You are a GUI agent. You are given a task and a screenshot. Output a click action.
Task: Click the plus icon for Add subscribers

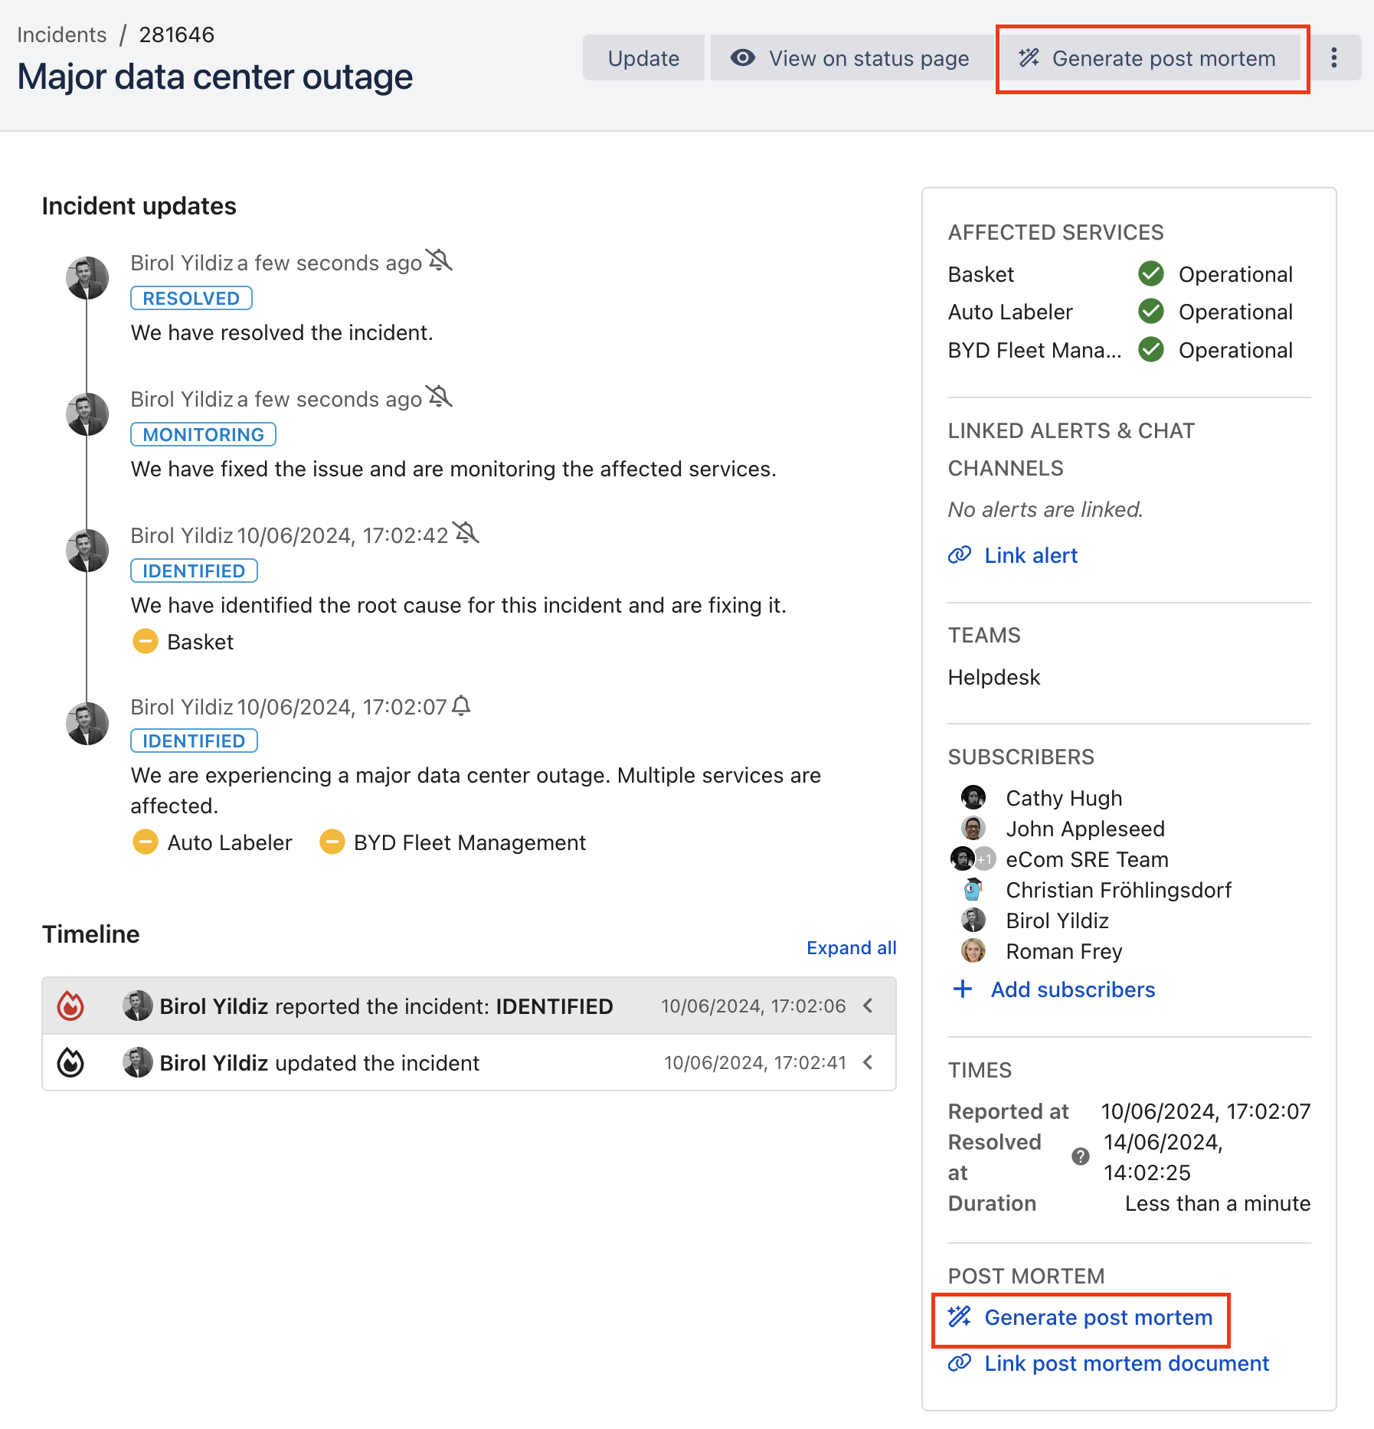pos(962,989)
